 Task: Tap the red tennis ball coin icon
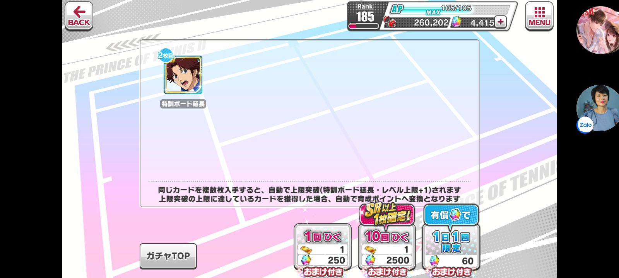[390, 22]
